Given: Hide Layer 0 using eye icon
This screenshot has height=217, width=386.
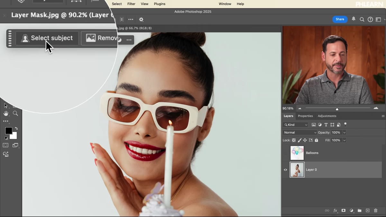Looking at the screenshot, I should tap(285, 170).
